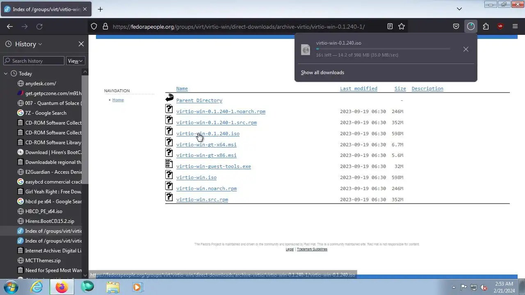The height and width of the screenshot is (295, 525).
Task: Click the downloads progress toolbar icon
Action: (471, 26)
